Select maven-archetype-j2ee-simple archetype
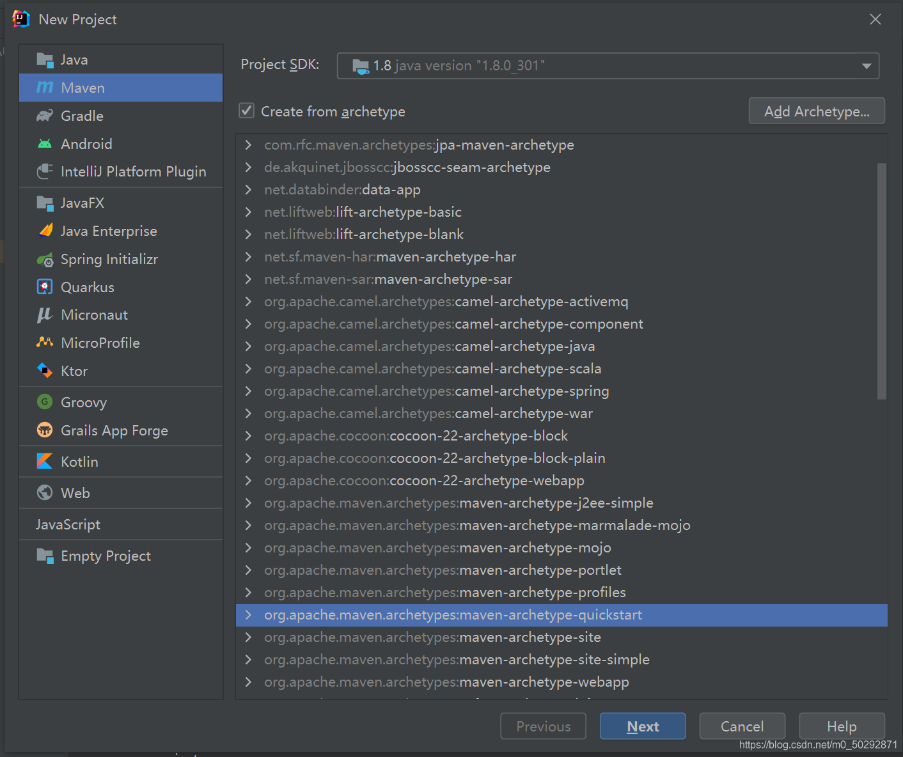 click(x=561, y=503)
